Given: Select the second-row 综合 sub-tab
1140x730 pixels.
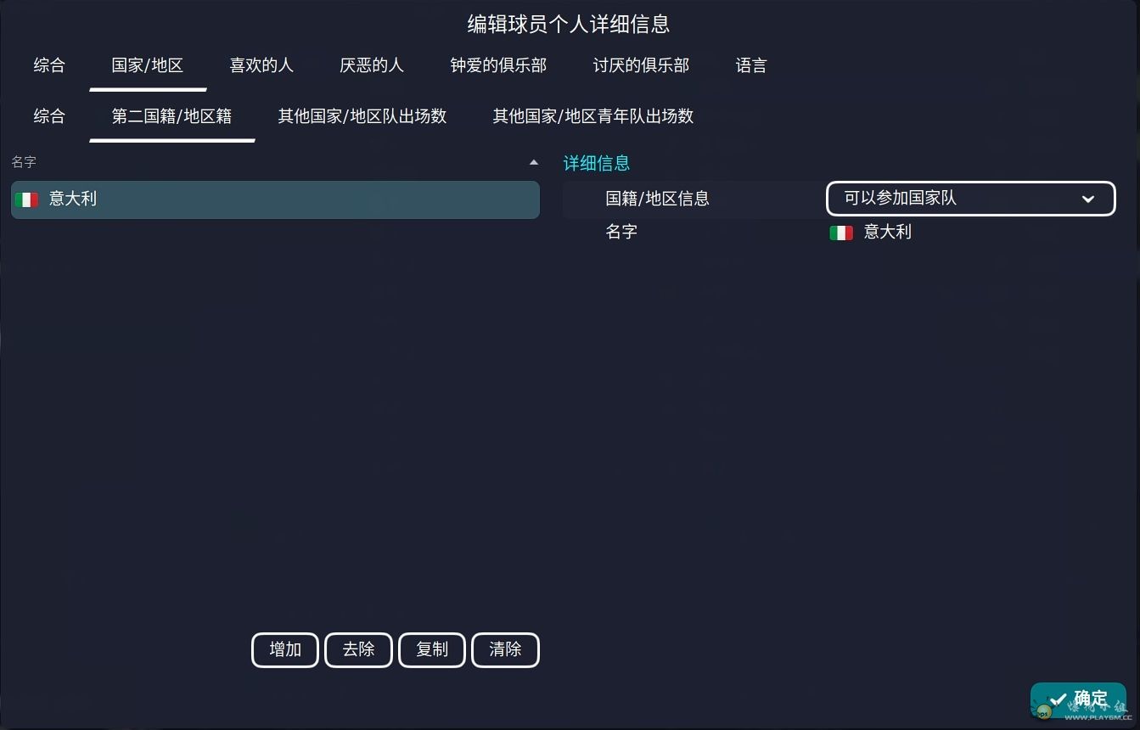Looking at the screenshot, I should (49, 116).
